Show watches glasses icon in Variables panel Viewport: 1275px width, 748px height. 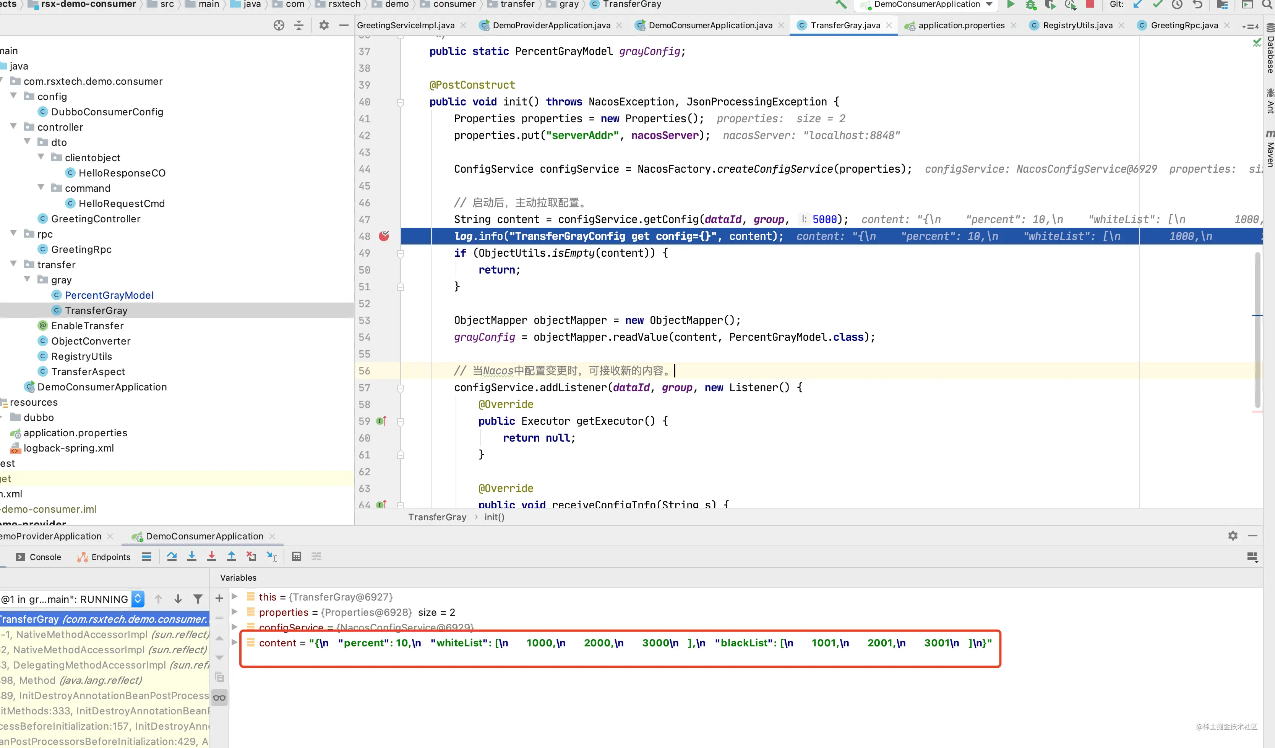tap(219, 698)
